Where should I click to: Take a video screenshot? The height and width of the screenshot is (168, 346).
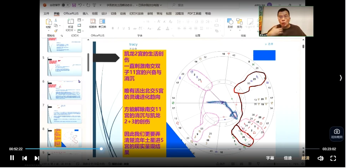click(x=337, y=133)
